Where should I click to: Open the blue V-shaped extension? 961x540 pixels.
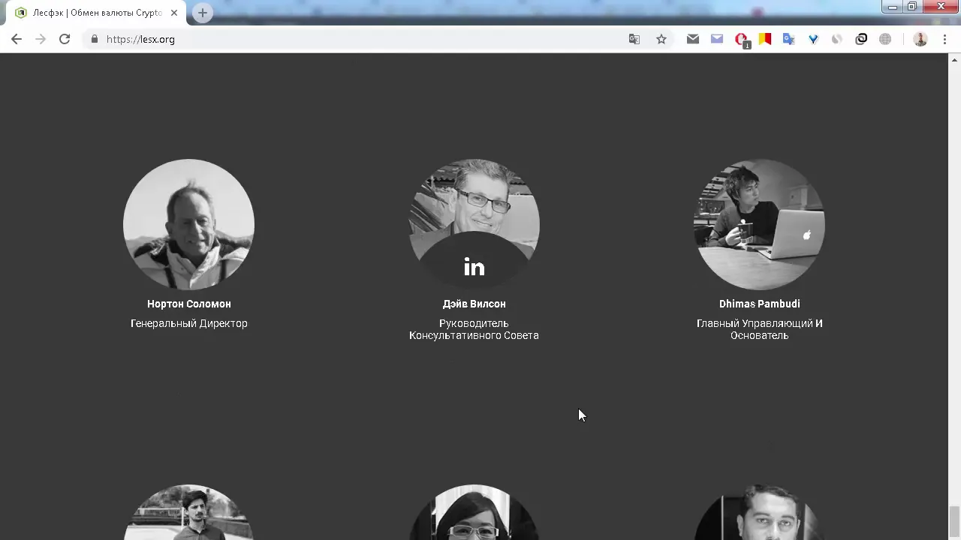pyautogui.click(x=813, y=39)
